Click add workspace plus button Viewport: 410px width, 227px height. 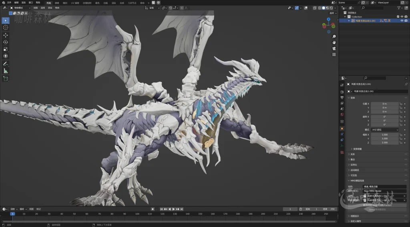149,3
